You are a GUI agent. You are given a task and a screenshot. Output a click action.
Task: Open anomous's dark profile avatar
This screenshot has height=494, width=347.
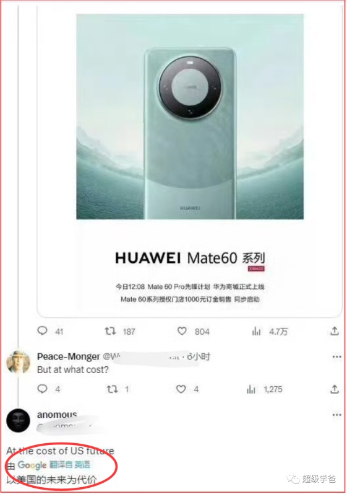pyautogui.click(x=18, y=420)
